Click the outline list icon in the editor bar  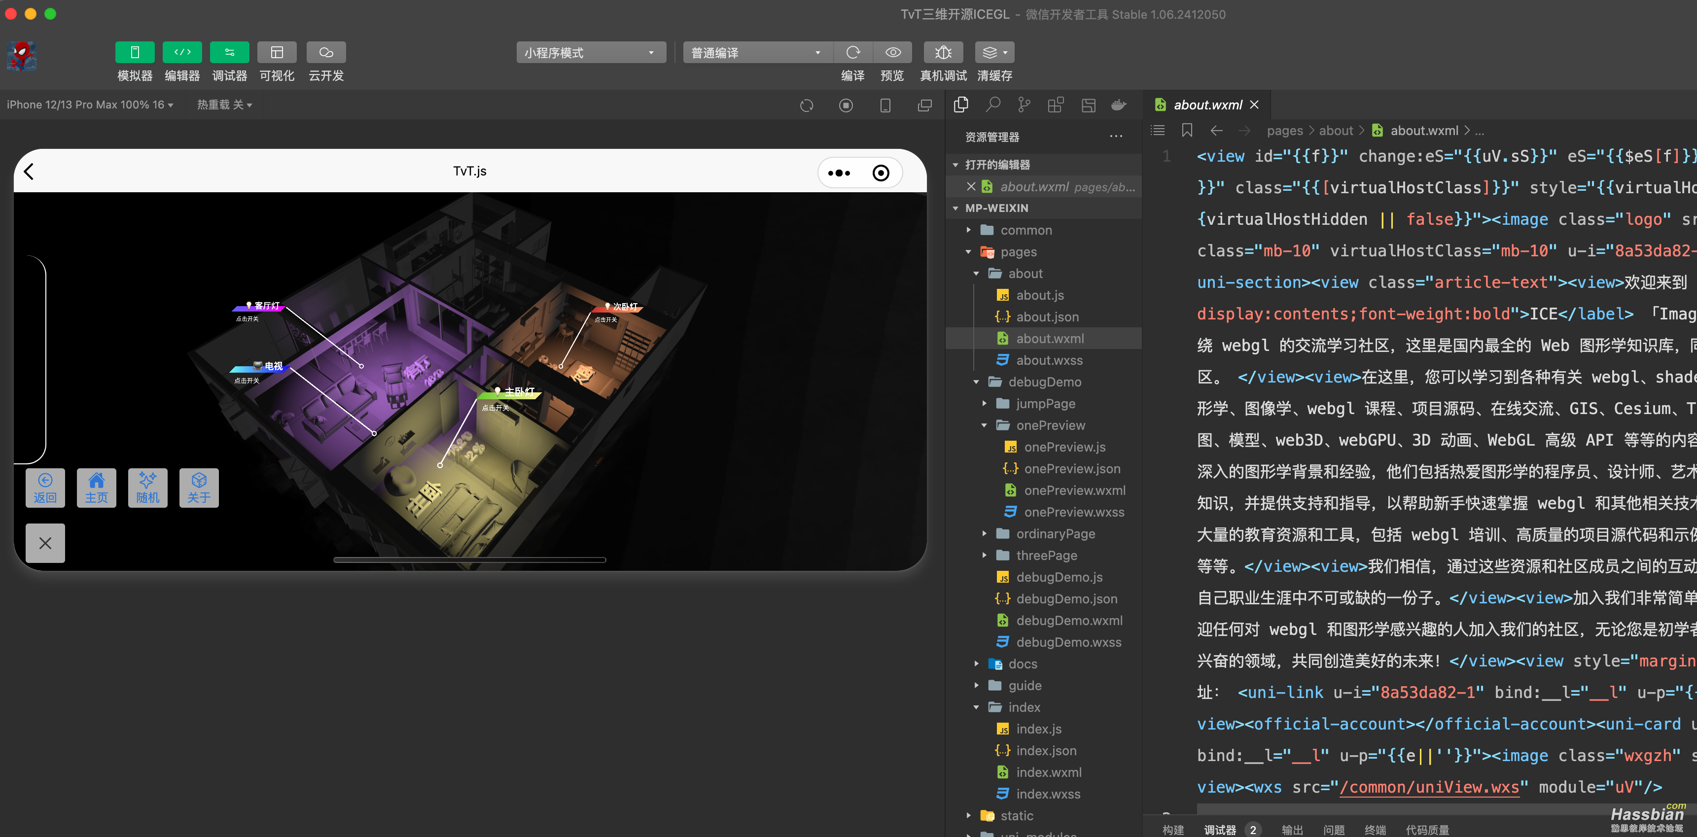1158,131
